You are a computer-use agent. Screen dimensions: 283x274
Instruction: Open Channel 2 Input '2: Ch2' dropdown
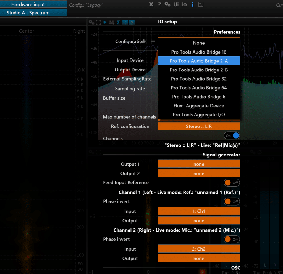coord(199,249)
